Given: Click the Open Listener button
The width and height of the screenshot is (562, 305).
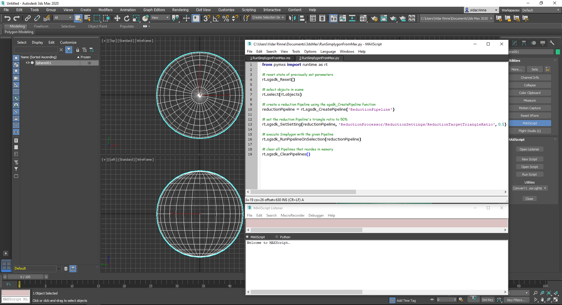Looking at the screenshot, I should coord(529,149).
